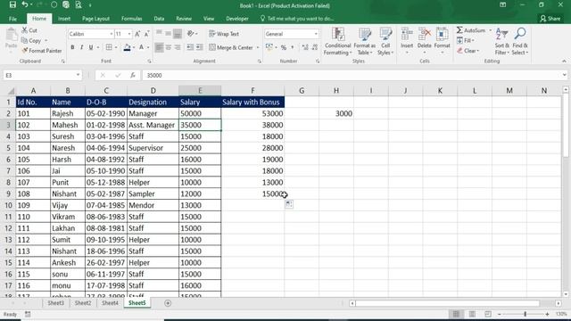
Task: Click the Delete cells icon
Action: tap(425, 35)
